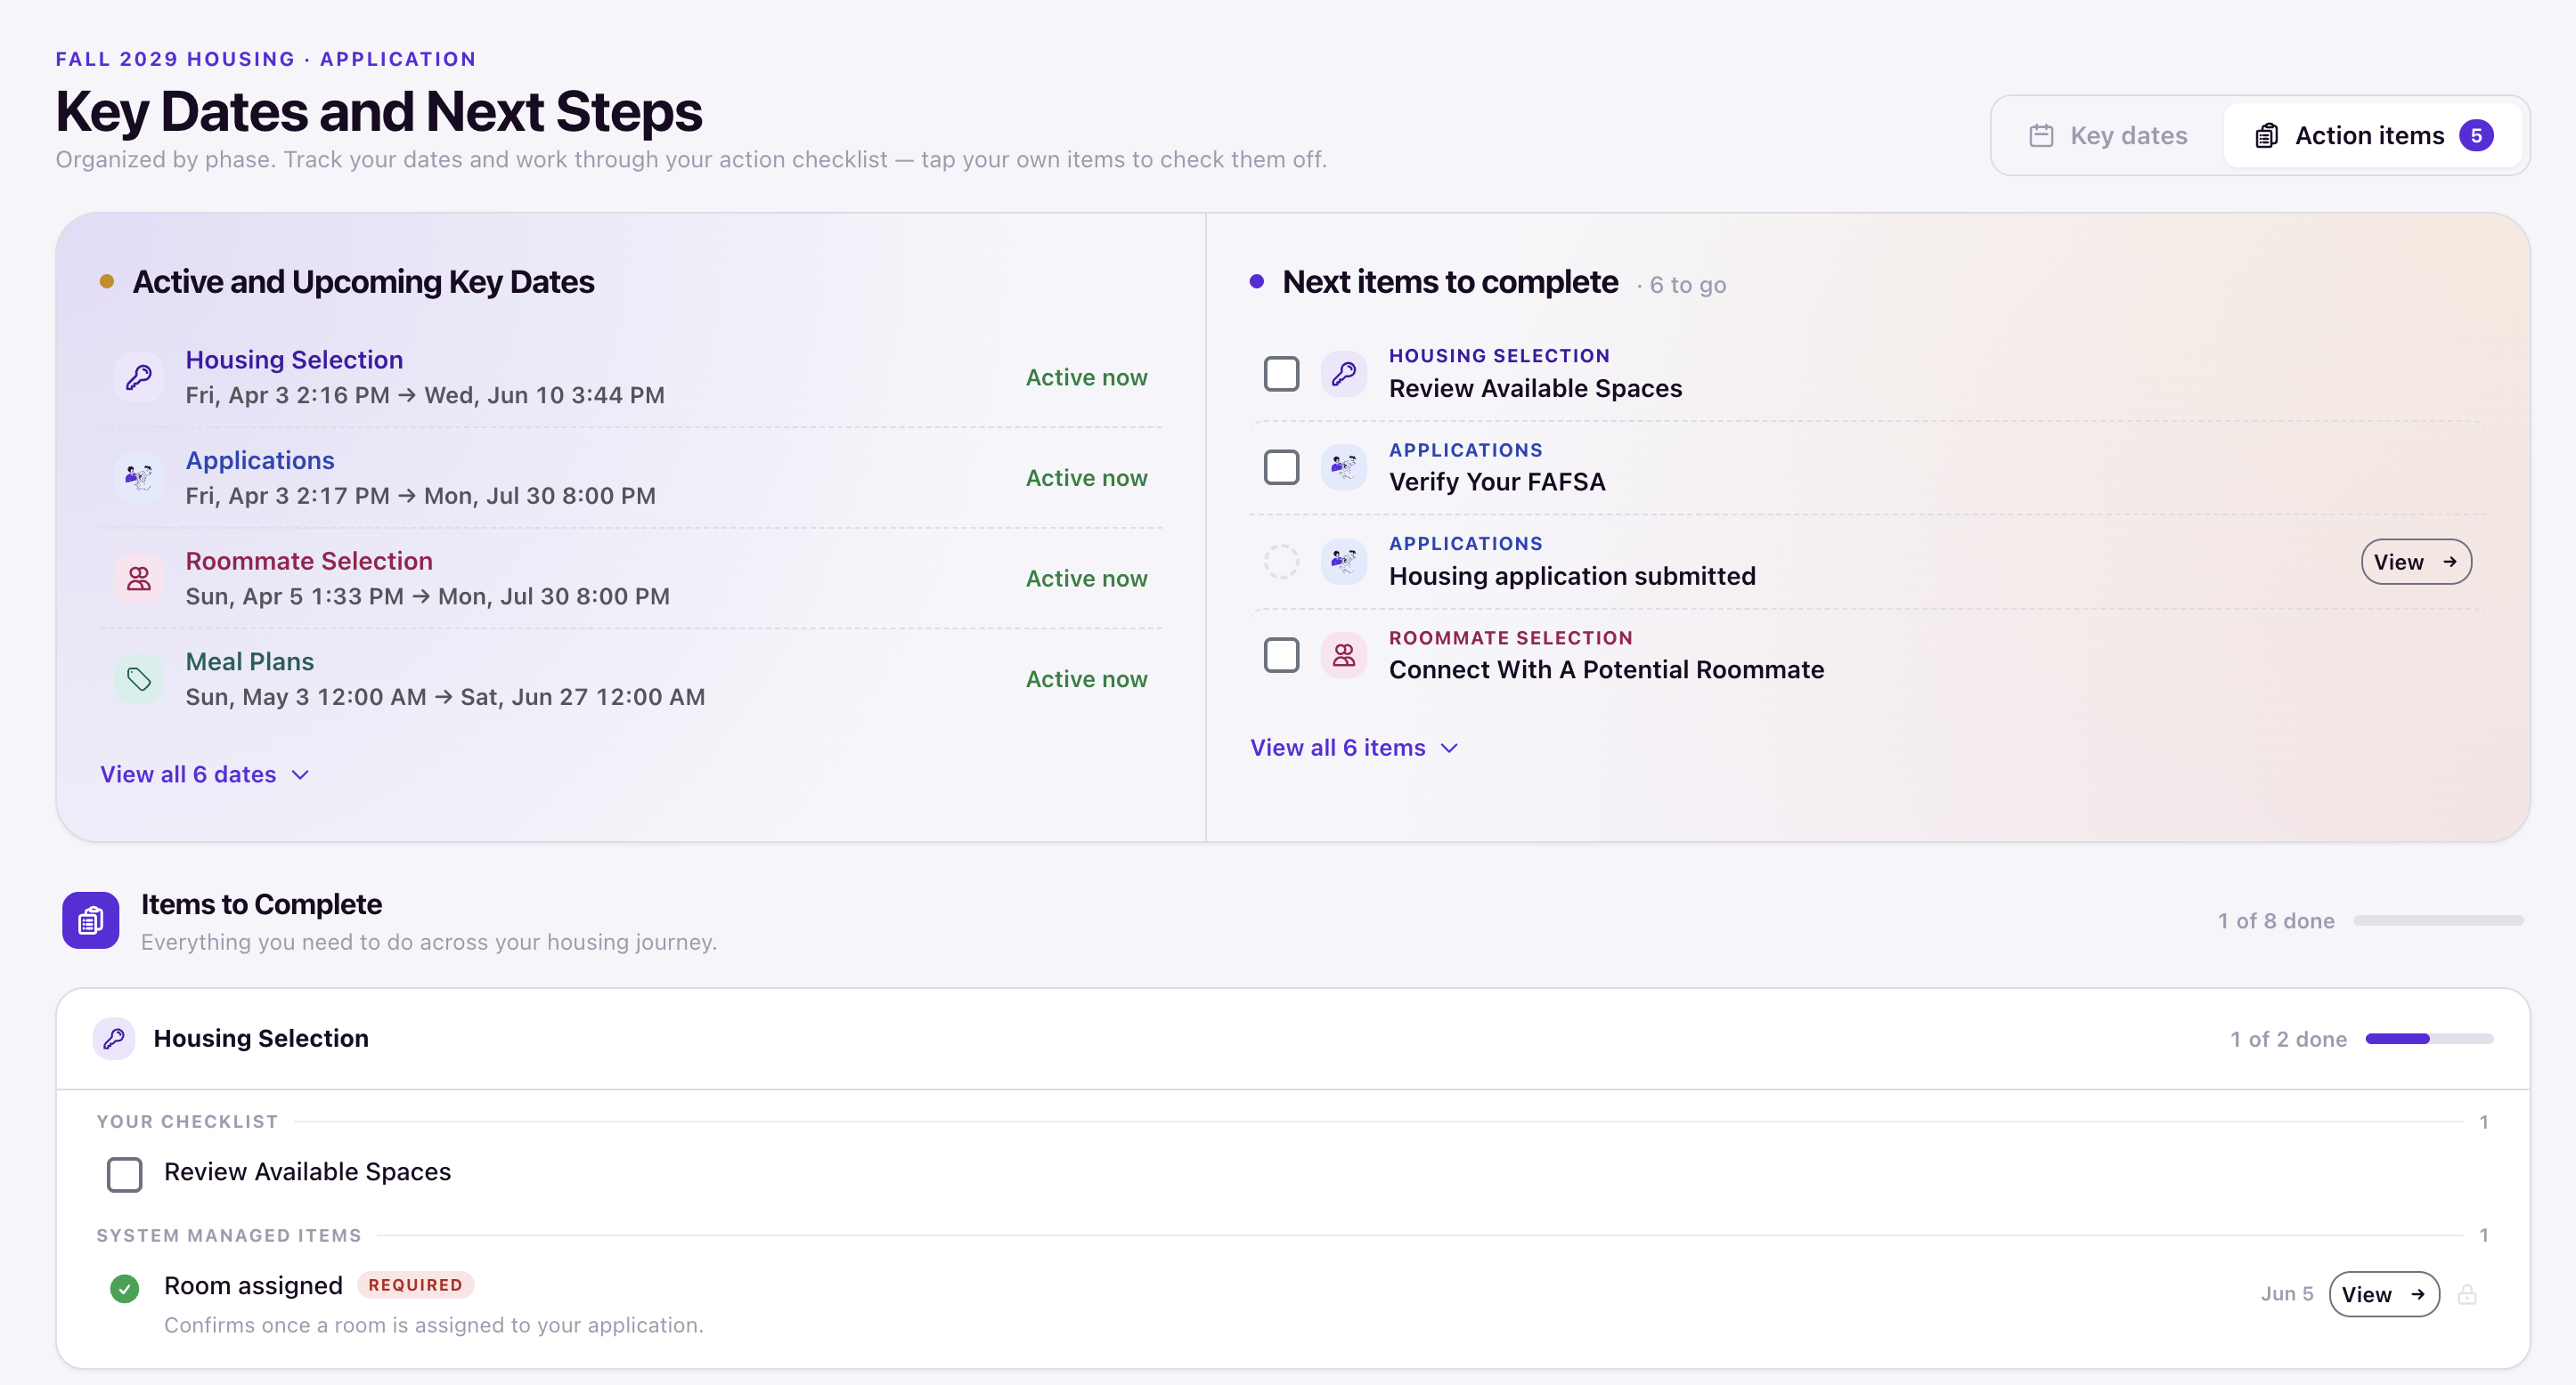Click the Housing Selection progress bar
Viewport: 2576px width, 1385px height.
click(2429, 1040)
